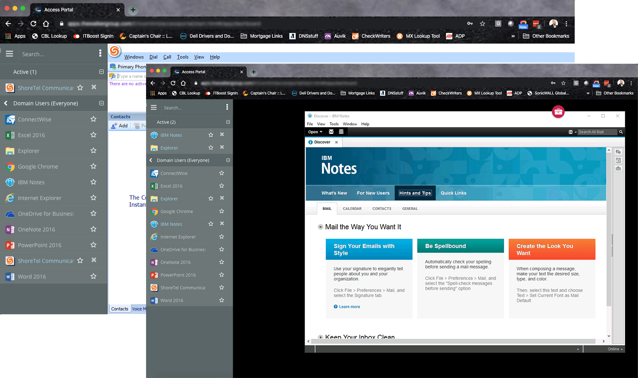Select the CALENDAR sub-tab

coord(352,209)
